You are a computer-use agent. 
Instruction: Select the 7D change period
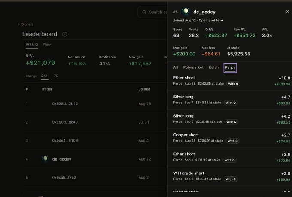tap(56, 76)
